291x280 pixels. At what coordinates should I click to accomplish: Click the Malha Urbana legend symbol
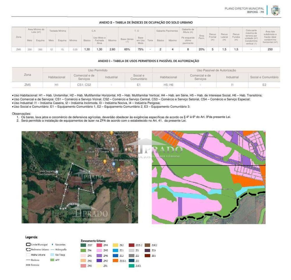[28, 255]
